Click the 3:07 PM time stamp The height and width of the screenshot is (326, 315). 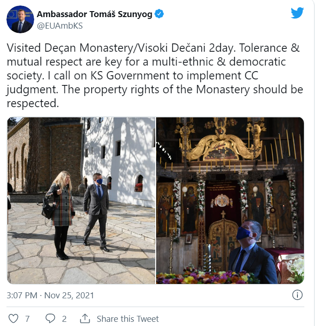click(22, 295)
